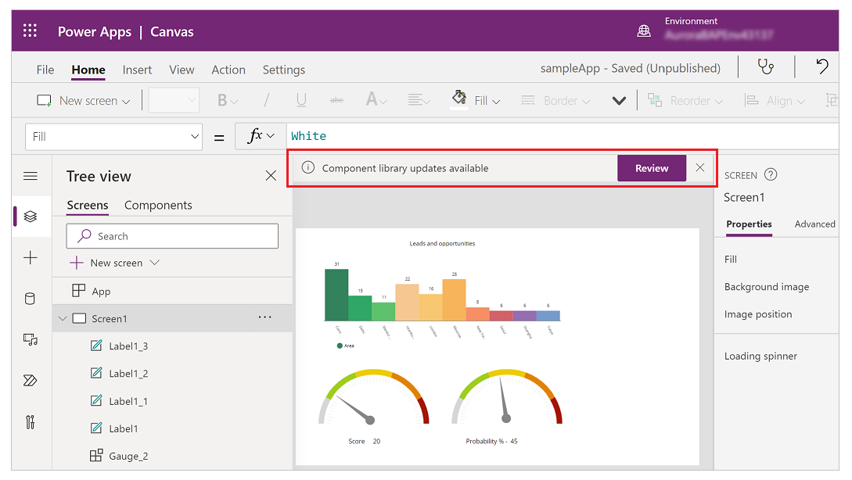852x480 pixels.
Task: Open the Screen1 more options ellipsis
Action: [264, 317]
